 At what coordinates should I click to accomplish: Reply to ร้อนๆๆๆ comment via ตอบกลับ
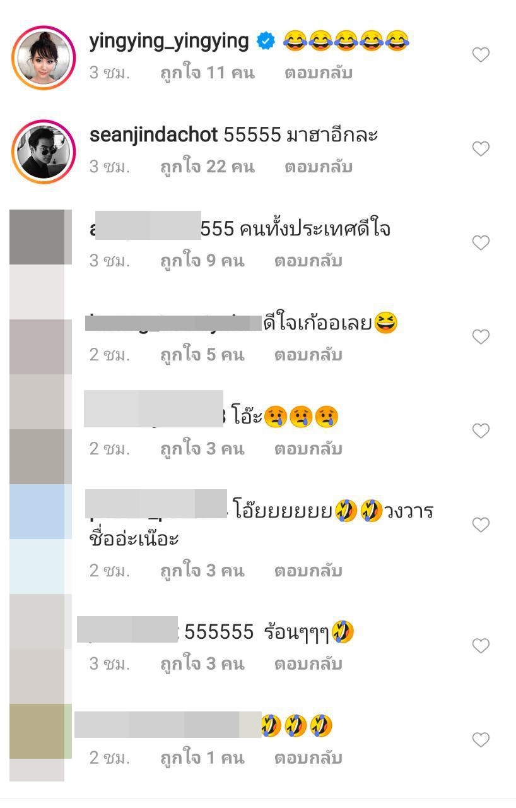coord(308,664)
